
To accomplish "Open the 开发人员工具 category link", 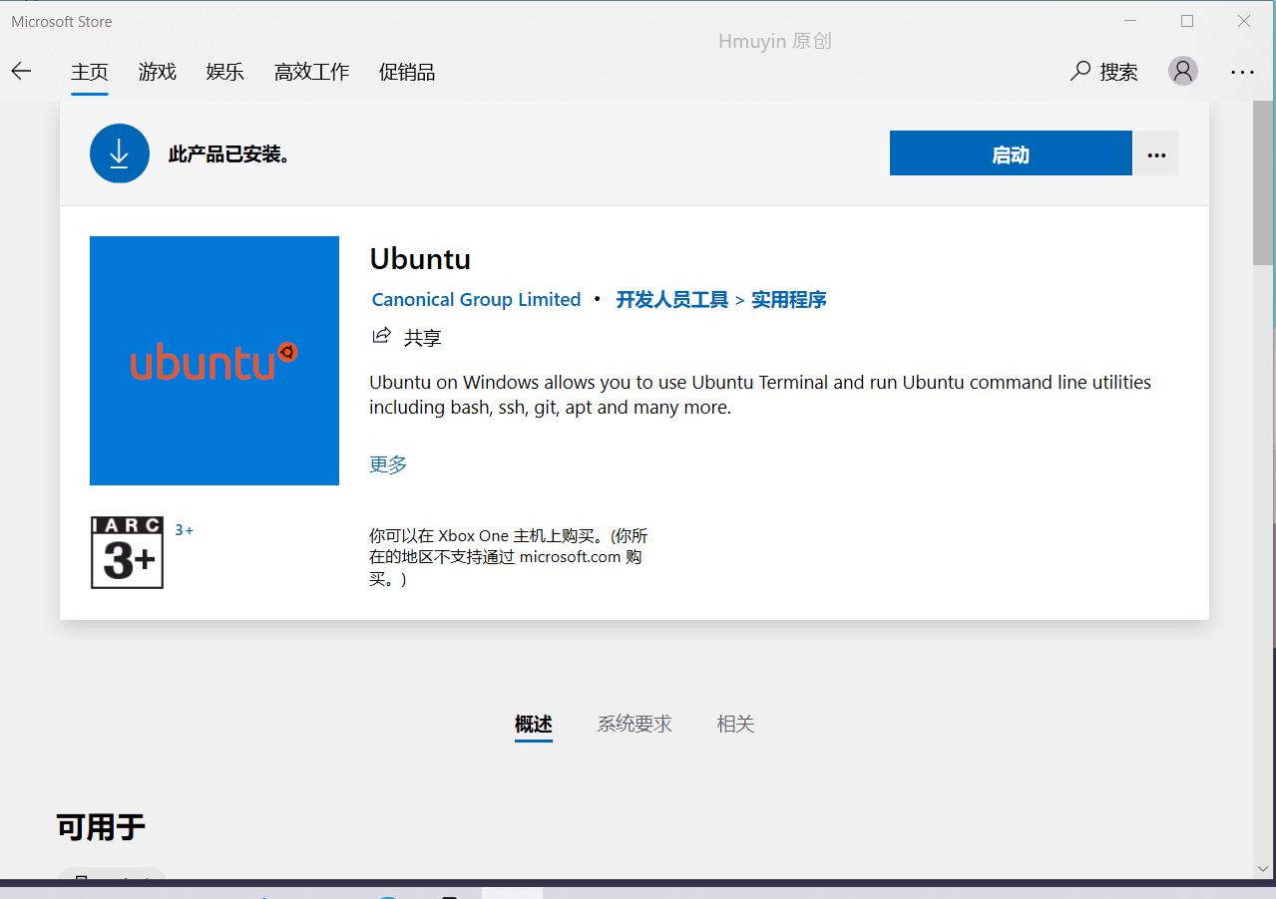I will point(670,299).
